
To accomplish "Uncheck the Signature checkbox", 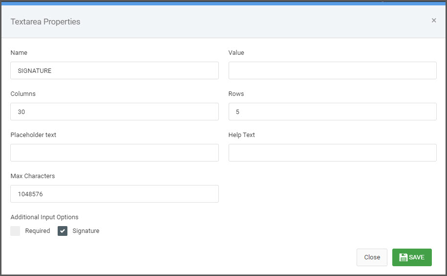I will (63, 231).
